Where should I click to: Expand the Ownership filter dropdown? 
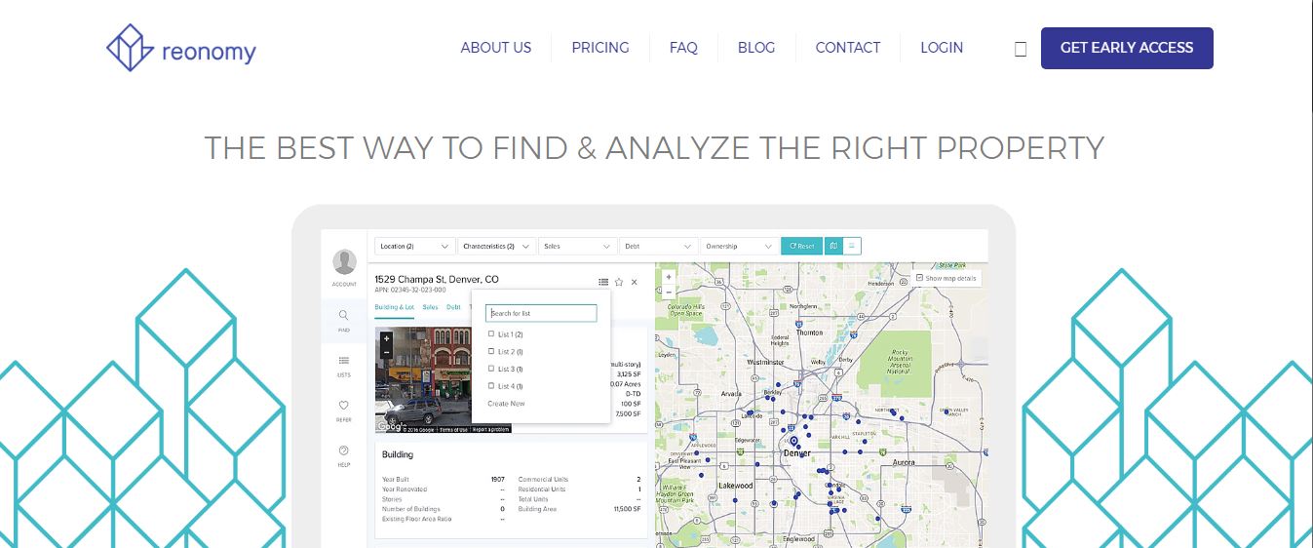pos(739,247)
